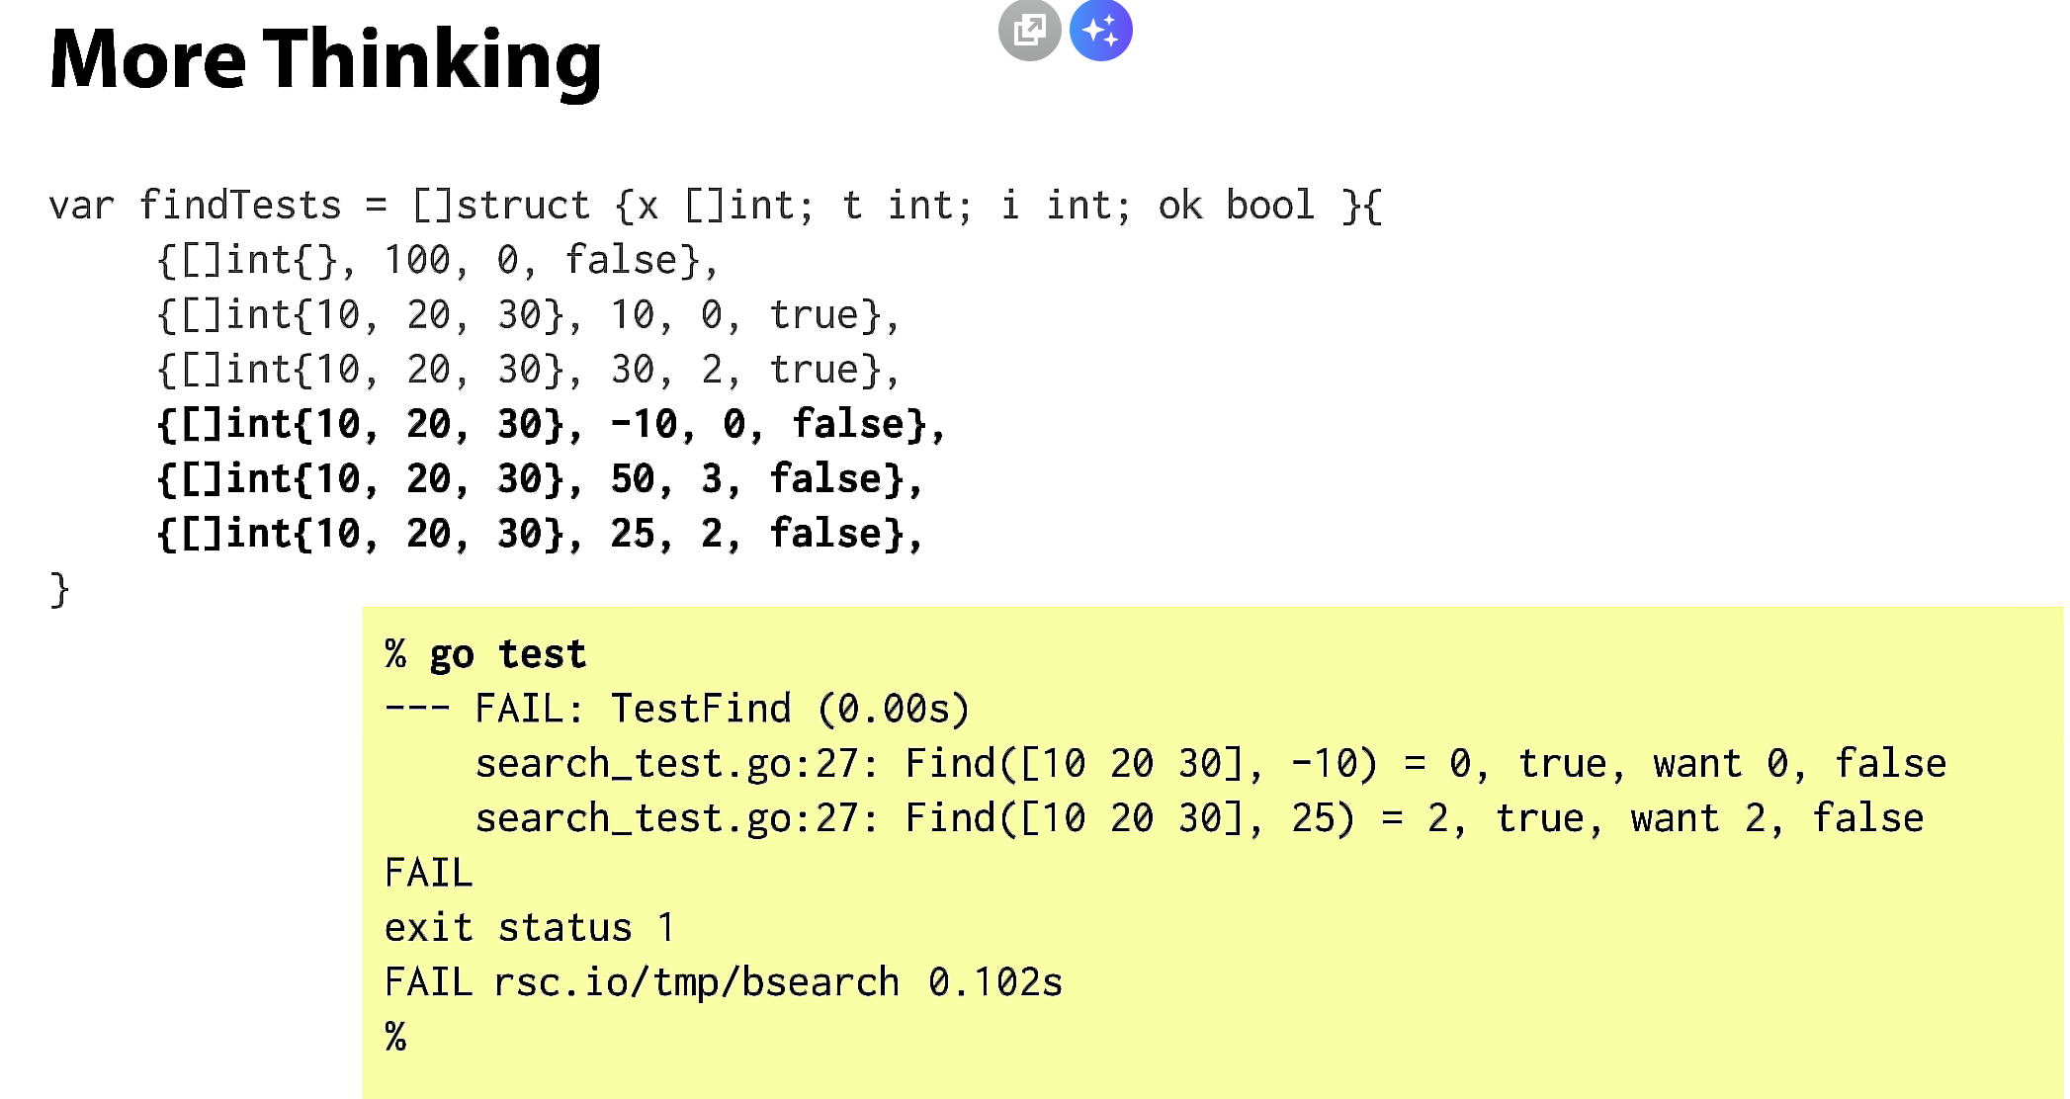Click the empty-slice test case with 100
Screen dimensions: 2070x1099
pyautogui.click(x=437, y=261)
